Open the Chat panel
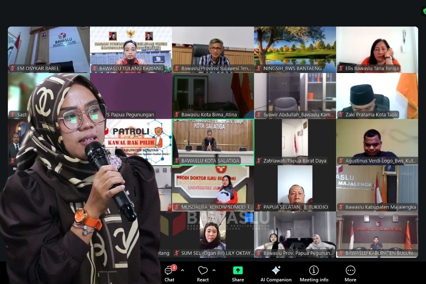The width and height of the screenshot is (426, 284). click(x=169, y=273)
